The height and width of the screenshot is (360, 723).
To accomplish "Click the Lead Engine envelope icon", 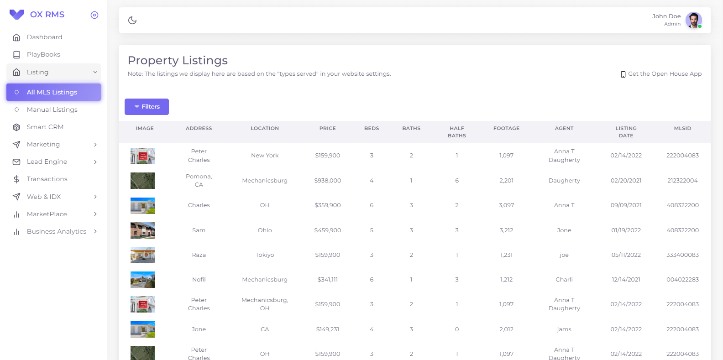I will 16,162.
